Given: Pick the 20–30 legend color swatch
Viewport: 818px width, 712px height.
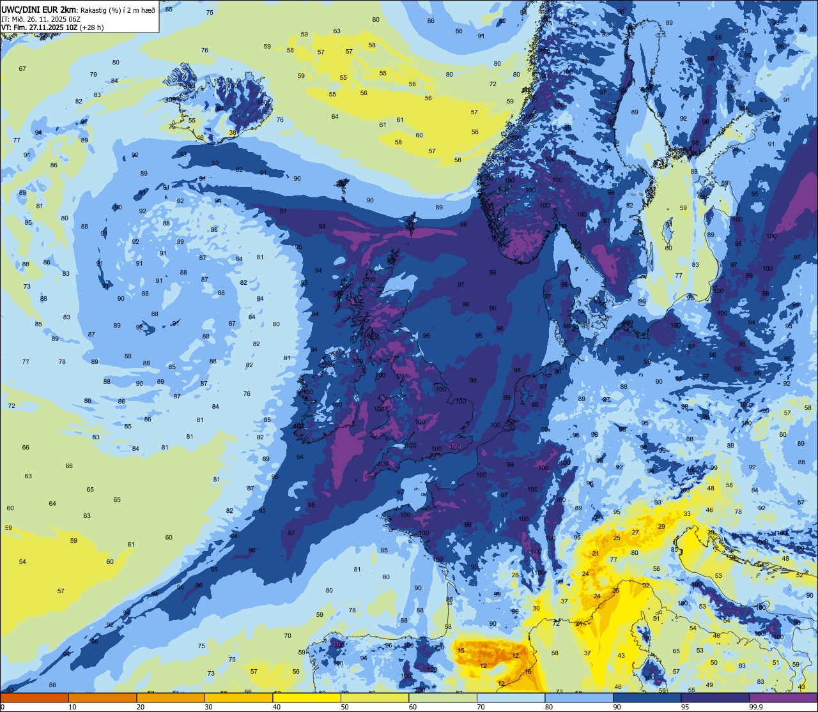Looking at the screenshot, I should [x=171, y=697].
